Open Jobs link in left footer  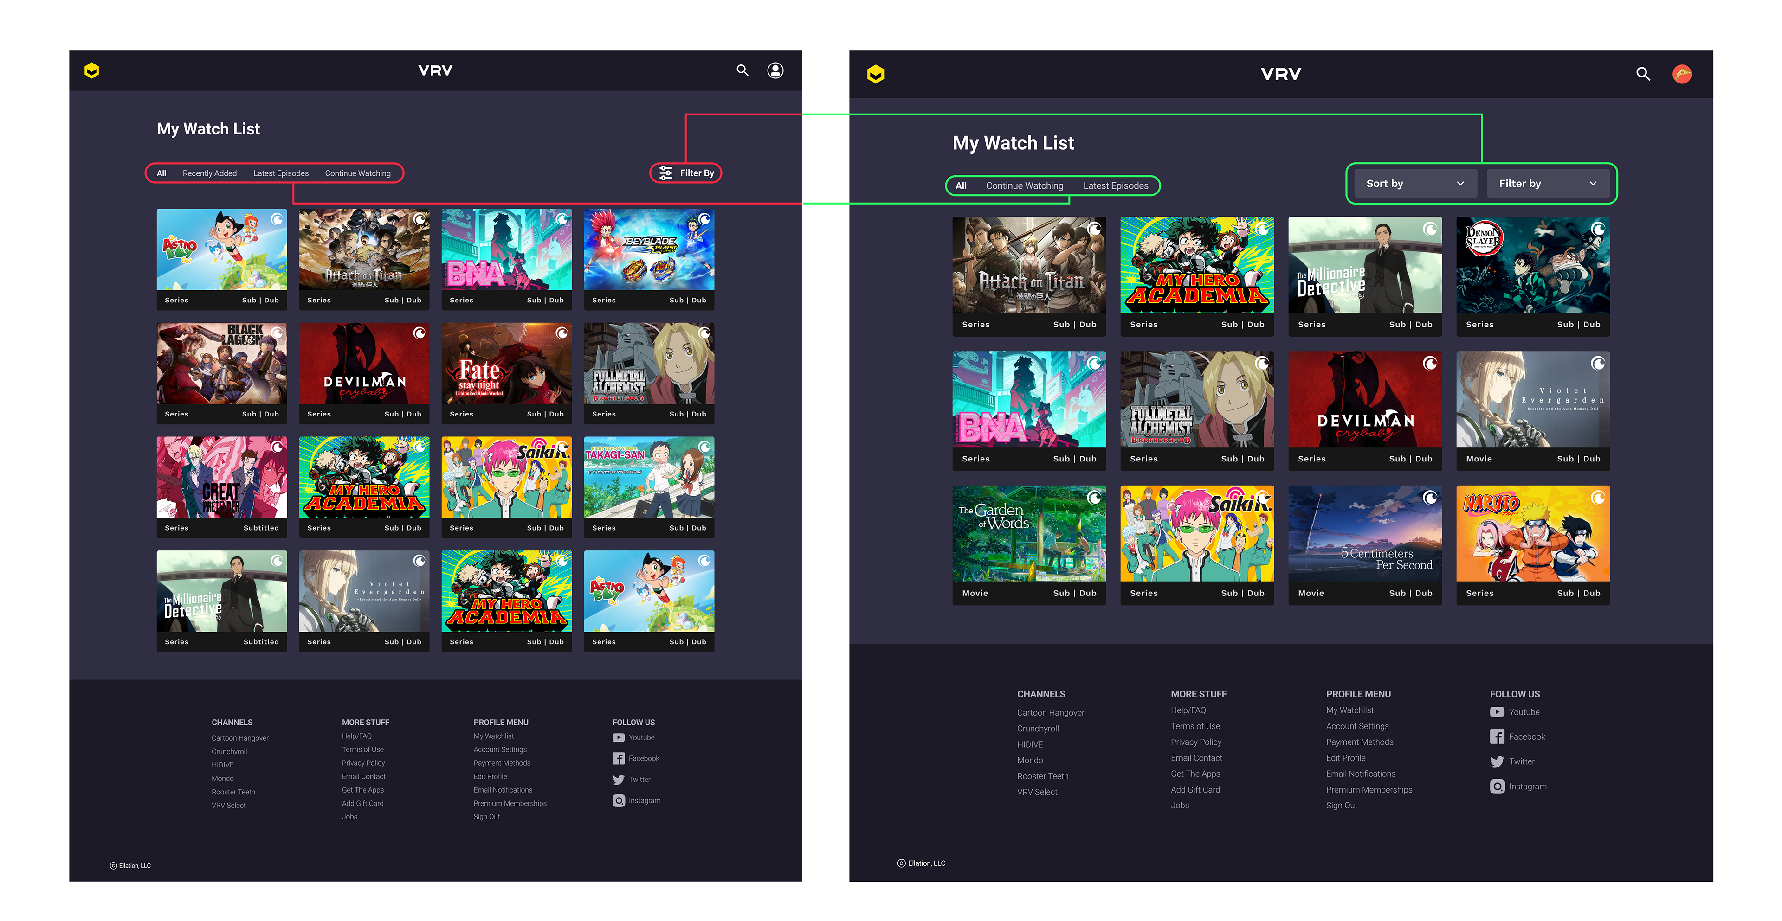point(349,817)
